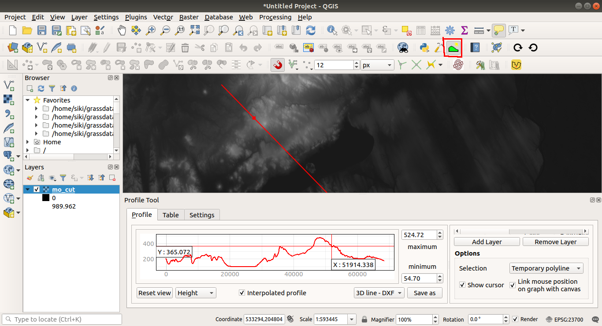This screenshot has width=602, height=326.
Task: Refresh the Browser panel
Action: tap(41, 88)
